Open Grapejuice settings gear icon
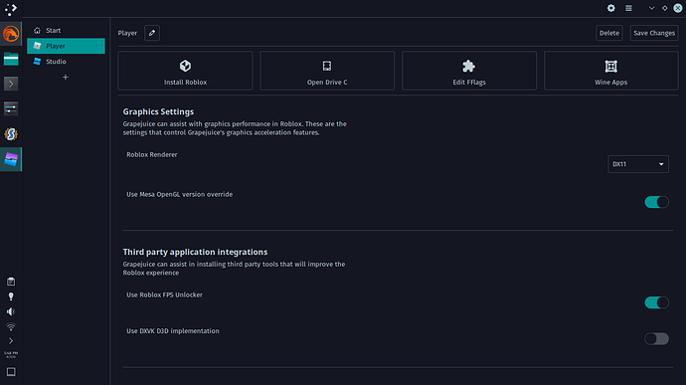The height and width of the screenshot is (385, 686). (611, 8)
